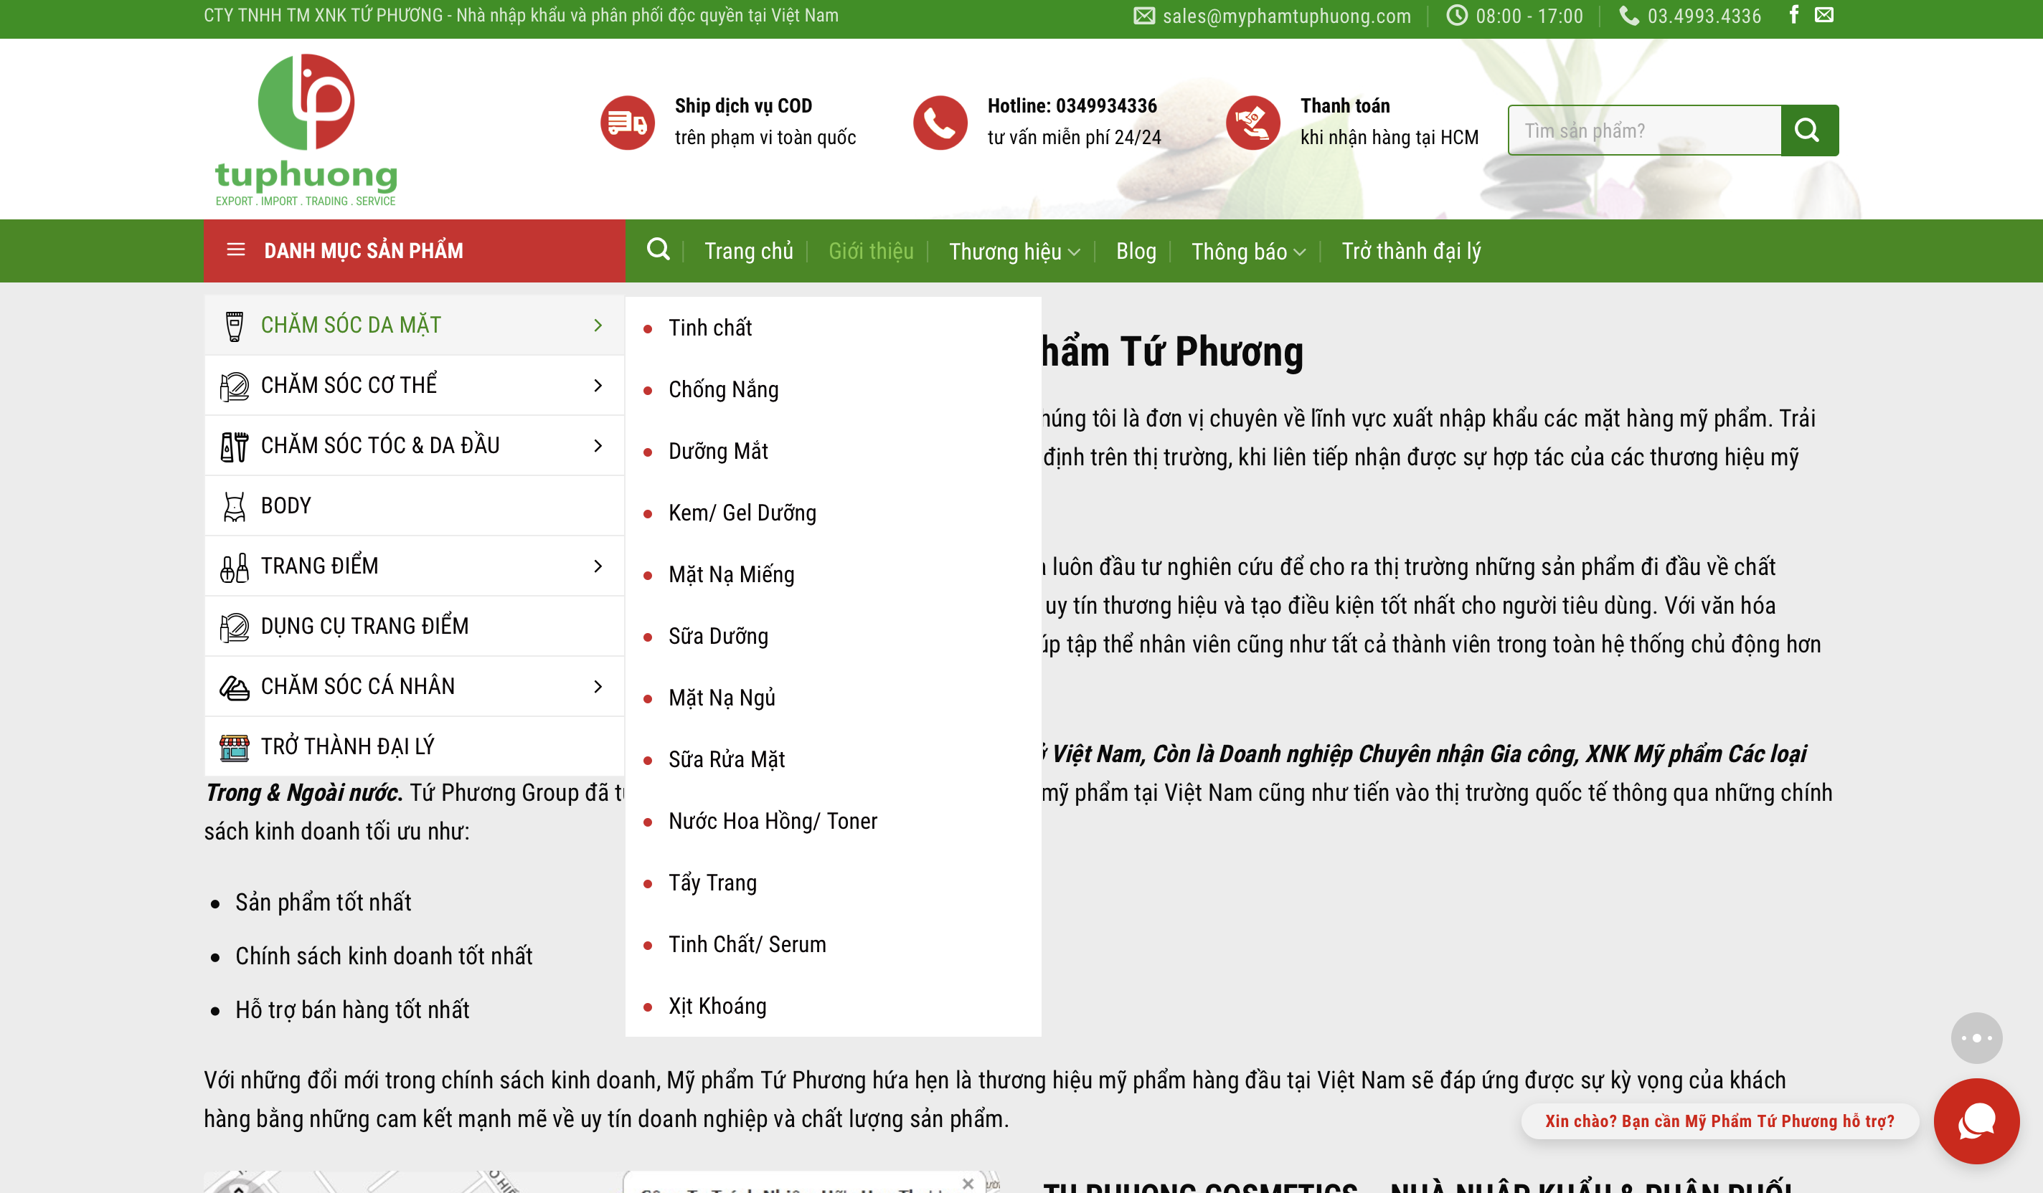Open TRỞ THÀNH ĐẠI LÝ sidebar item

[x=347, y=746]
